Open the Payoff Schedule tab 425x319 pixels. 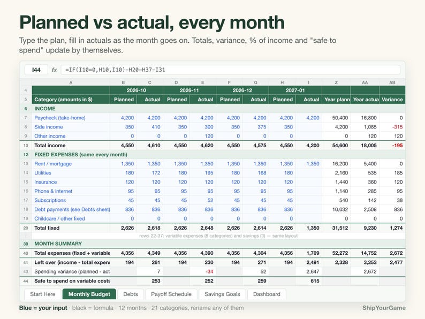171,294
